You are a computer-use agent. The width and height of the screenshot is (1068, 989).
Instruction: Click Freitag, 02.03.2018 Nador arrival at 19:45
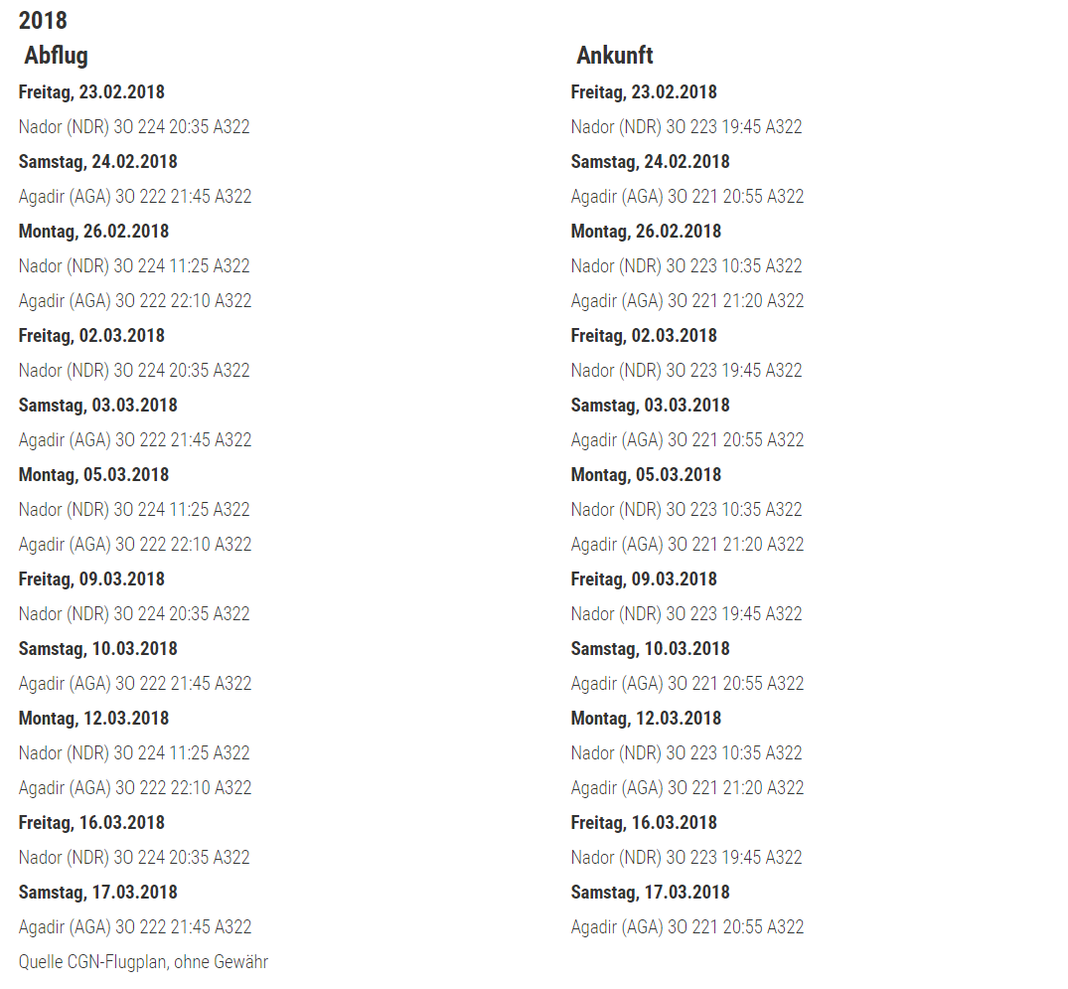coord(687,371)
